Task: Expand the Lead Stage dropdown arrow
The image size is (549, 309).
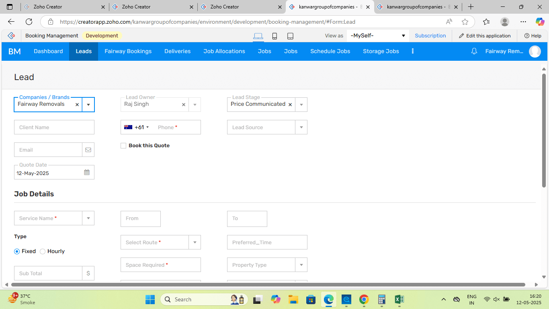Action: coord(301,105)
